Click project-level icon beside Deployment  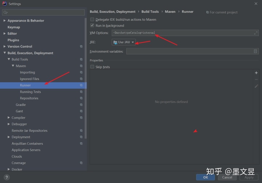coord(81,137)
